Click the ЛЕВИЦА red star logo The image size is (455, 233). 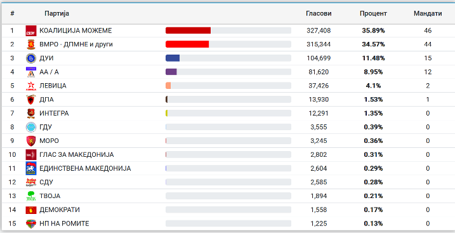[x=31, y=86]
